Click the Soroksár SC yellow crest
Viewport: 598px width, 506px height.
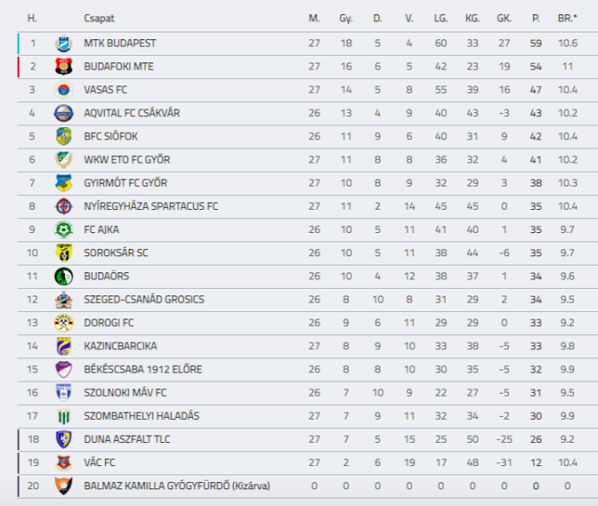click(x=64, y=253)
